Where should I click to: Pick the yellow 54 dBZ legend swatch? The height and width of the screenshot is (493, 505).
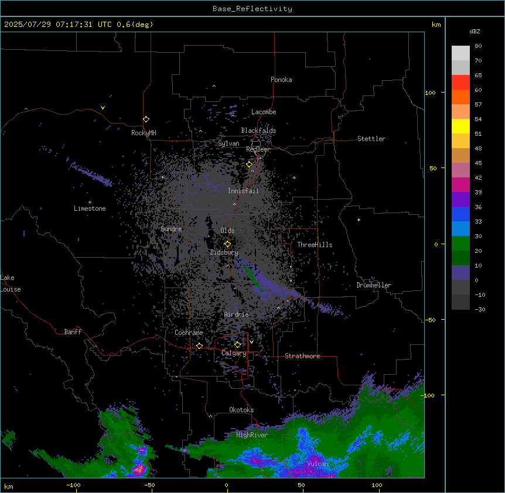point(460,126)
